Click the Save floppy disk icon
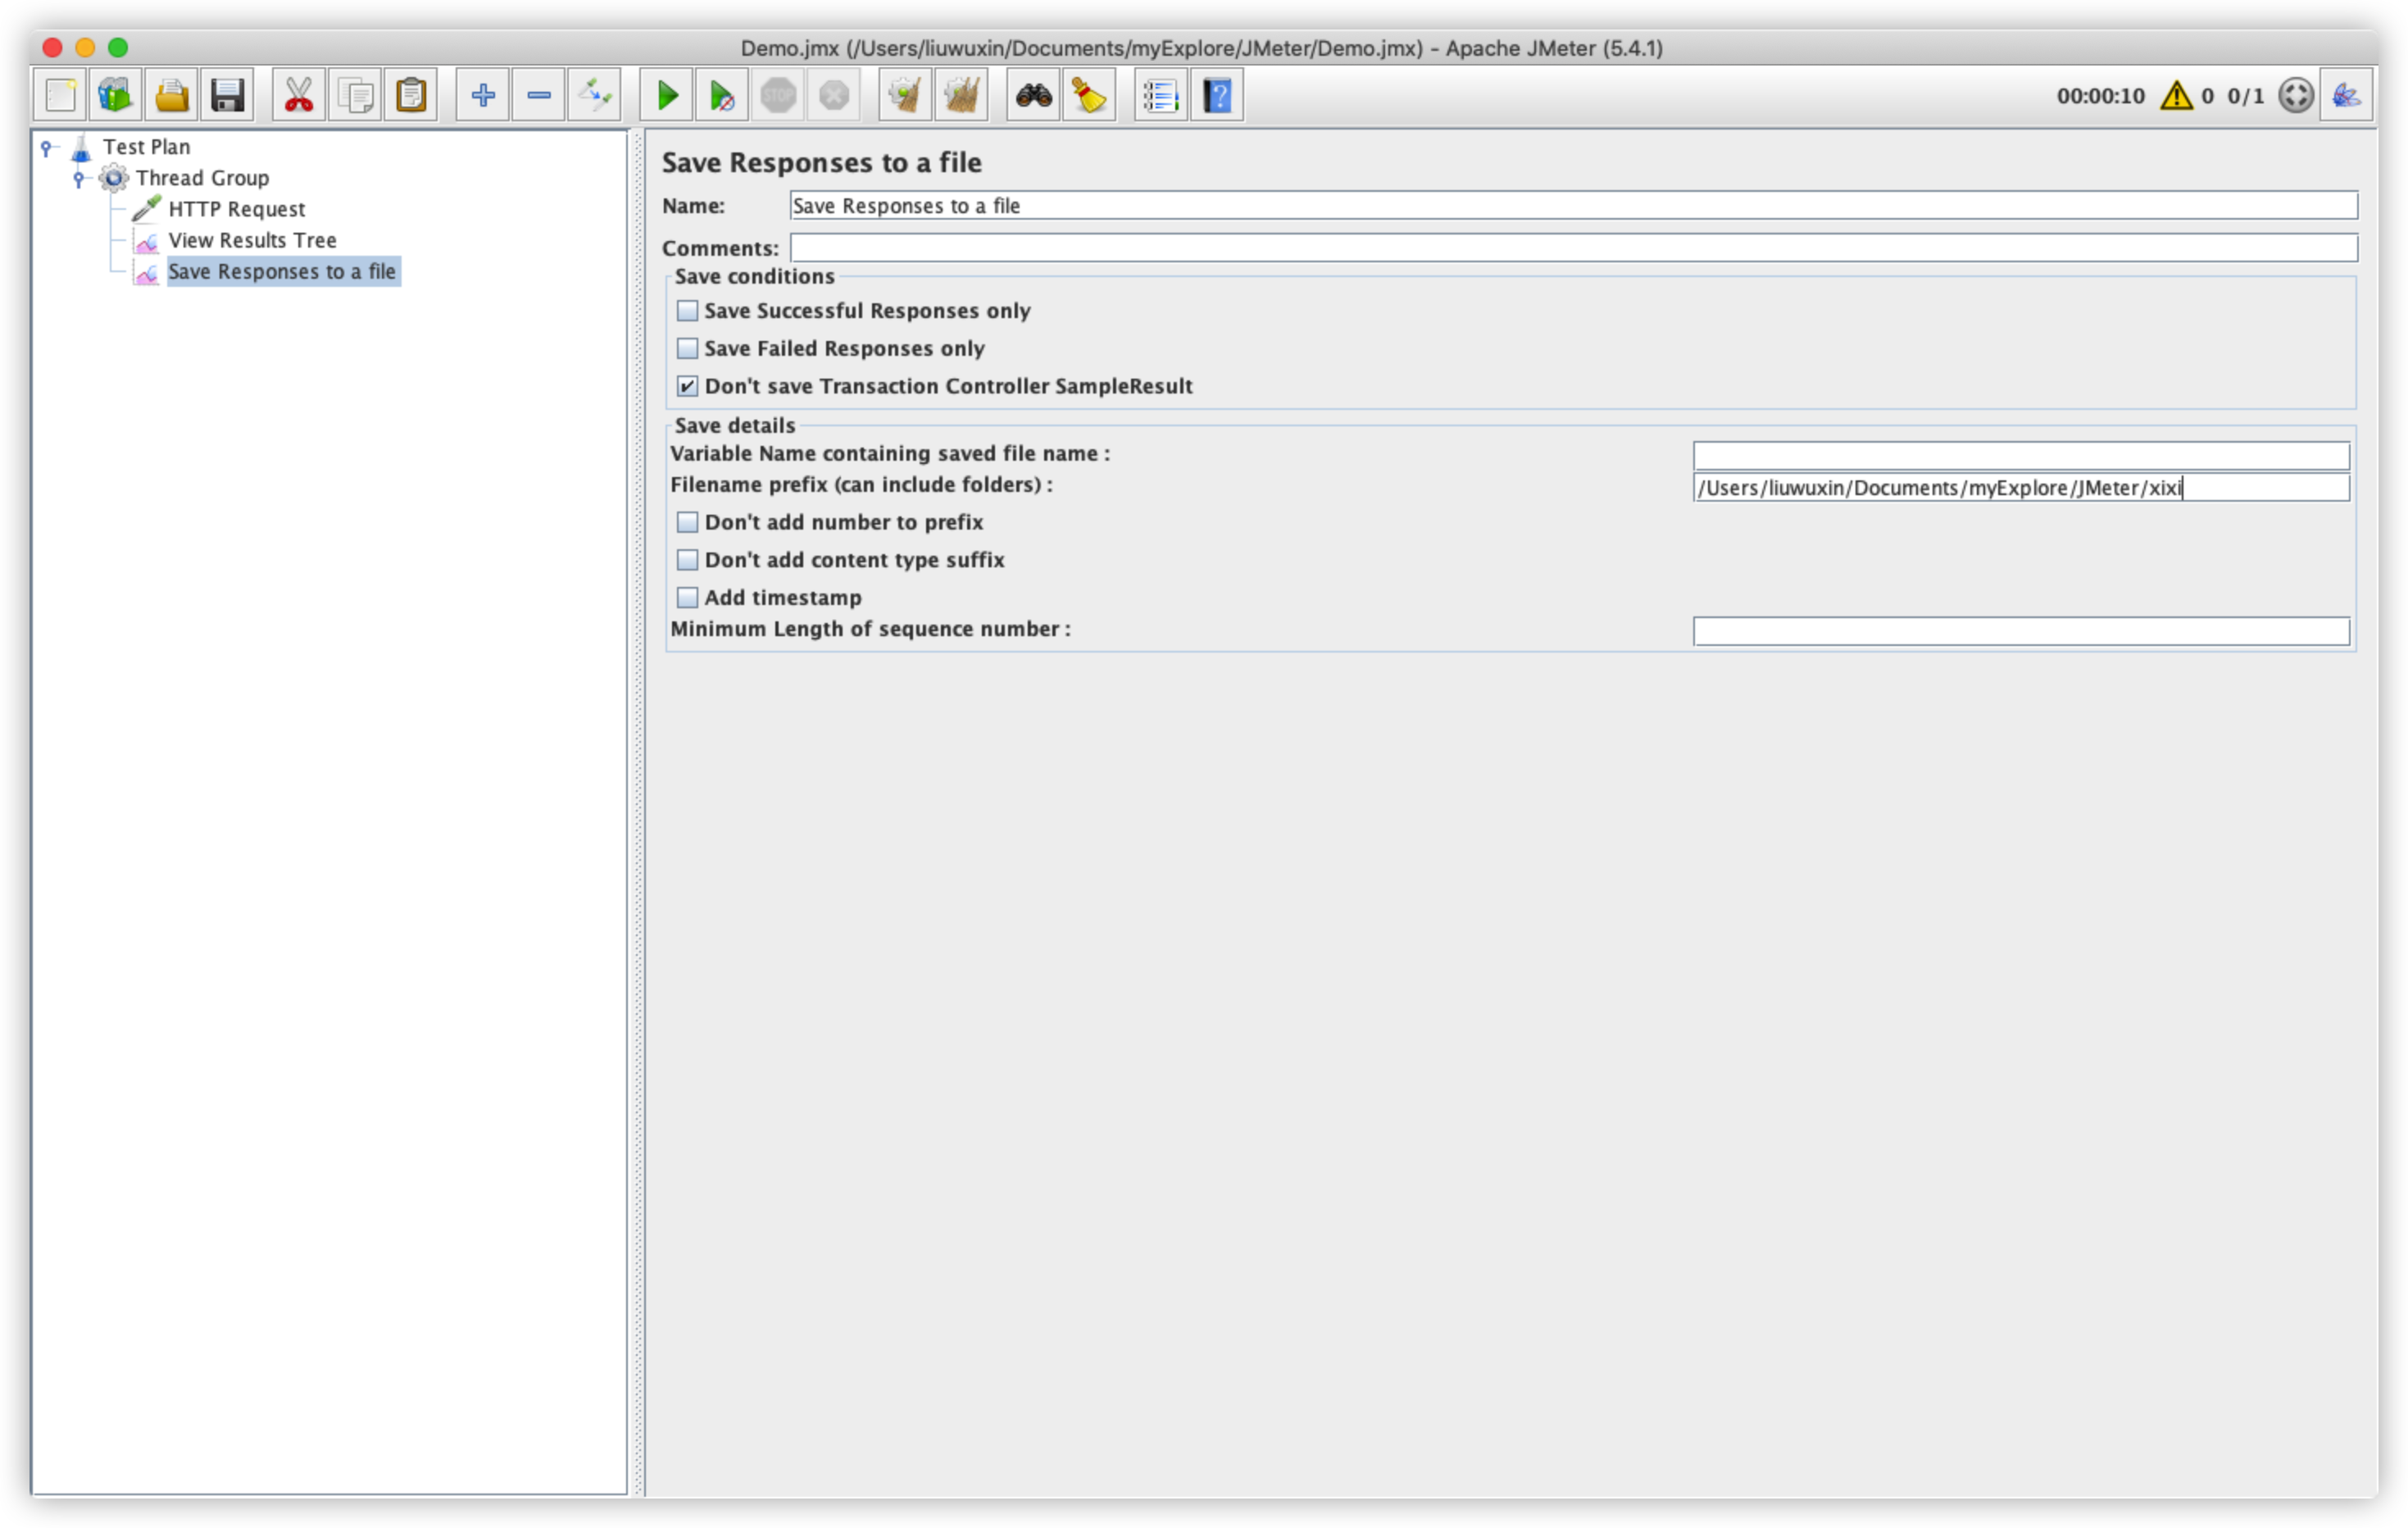Screen dimensions: 2408x1528 point(228,96)
